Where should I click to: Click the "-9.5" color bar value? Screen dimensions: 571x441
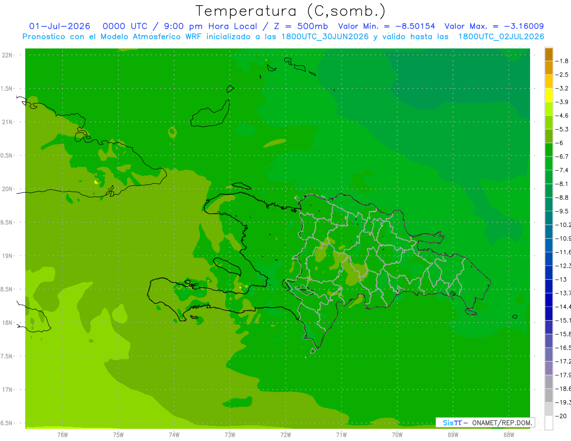pyautogui.click(x=562, y=211)
